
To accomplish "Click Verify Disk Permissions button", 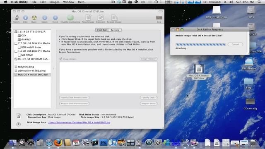I will pos(74,98).
